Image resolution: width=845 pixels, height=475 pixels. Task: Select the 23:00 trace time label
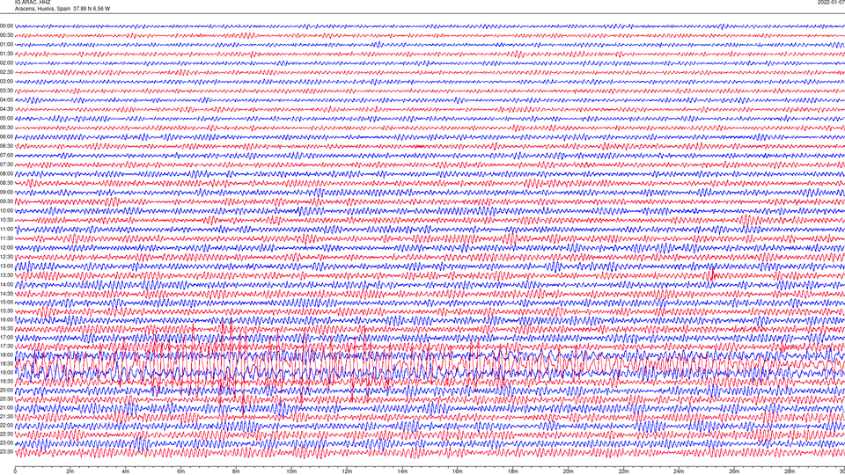click(x=7, y=442)
